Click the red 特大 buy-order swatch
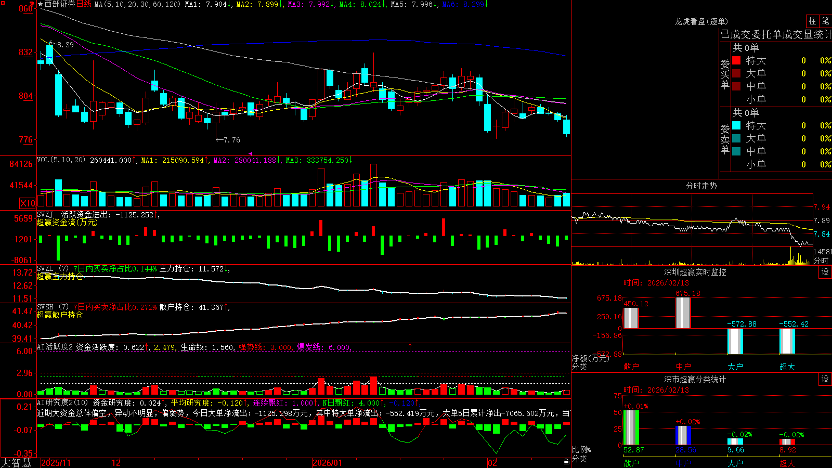This screenshot has height=468, width=832. (736, 60)
